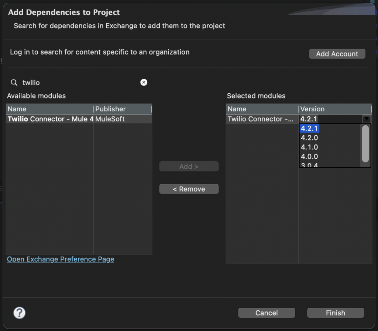This screenshot has width=378, height=331.
Task: Open Exchange Preference Page link
Action: click(x=61, y=259)
